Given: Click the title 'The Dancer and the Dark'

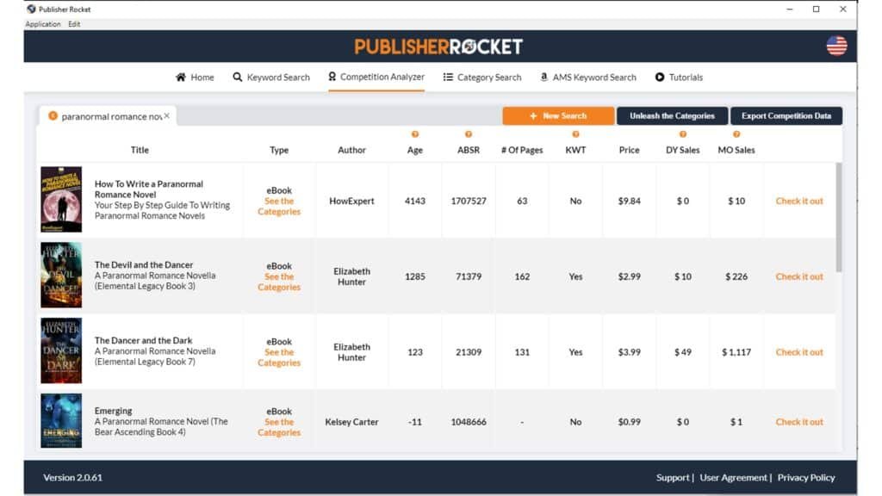Looking at the screenshot, I should pyautogui.click(x=144, y=340).
